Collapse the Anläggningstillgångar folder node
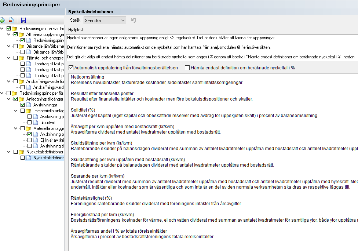 point(9,99)
